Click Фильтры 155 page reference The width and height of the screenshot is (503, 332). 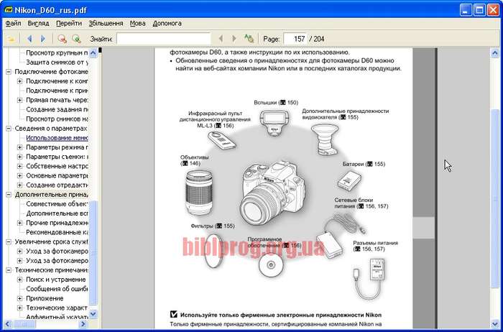click(x=213, y=226)
